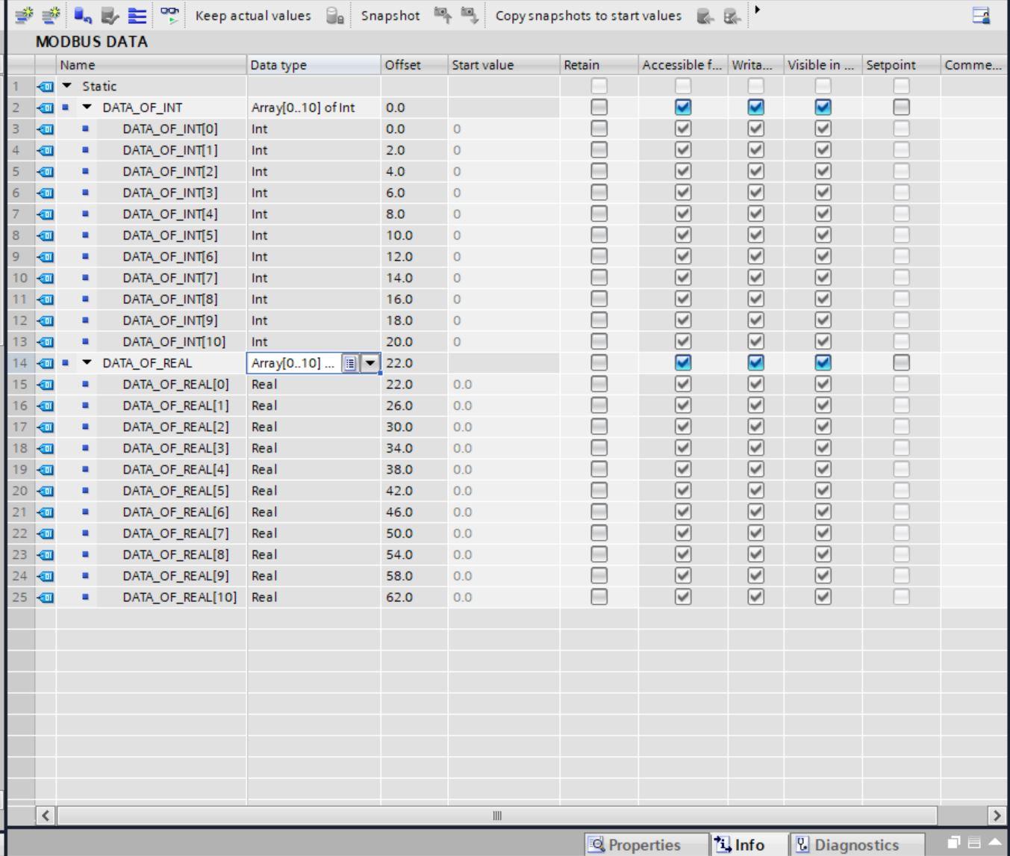This screenshot has height=856, width=1010.
Task: Click the Start value column header
Action: pyautogui.click(x=504, y=65)
